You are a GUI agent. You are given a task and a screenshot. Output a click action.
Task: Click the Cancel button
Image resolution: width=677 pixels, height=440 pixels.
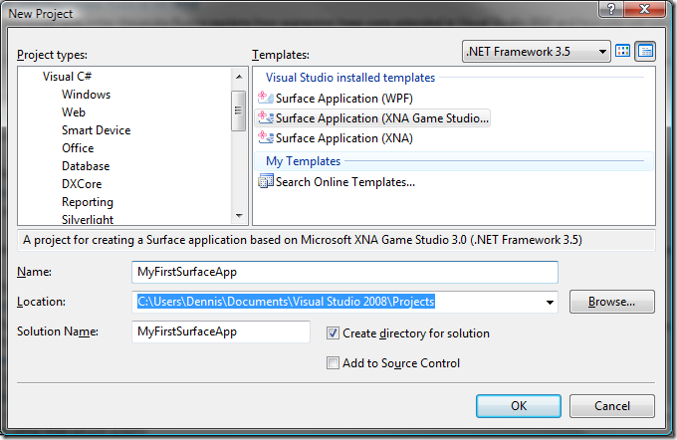(x=612, y=406)
